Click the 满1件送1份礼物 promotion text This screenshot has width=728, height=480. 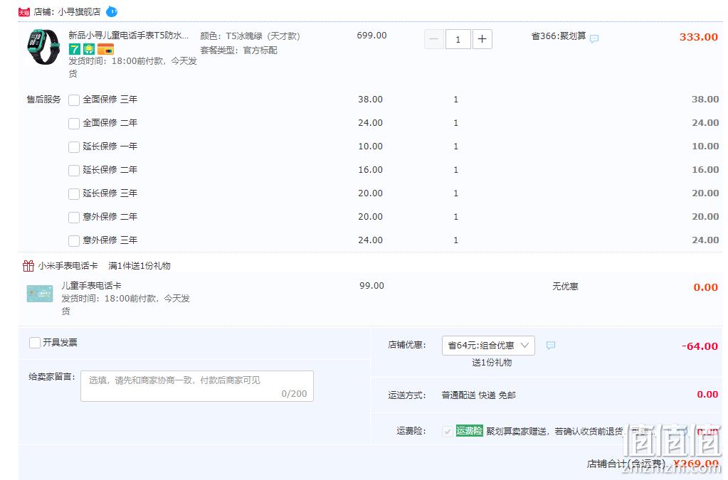pyautogui.click(x=139, y=266)
